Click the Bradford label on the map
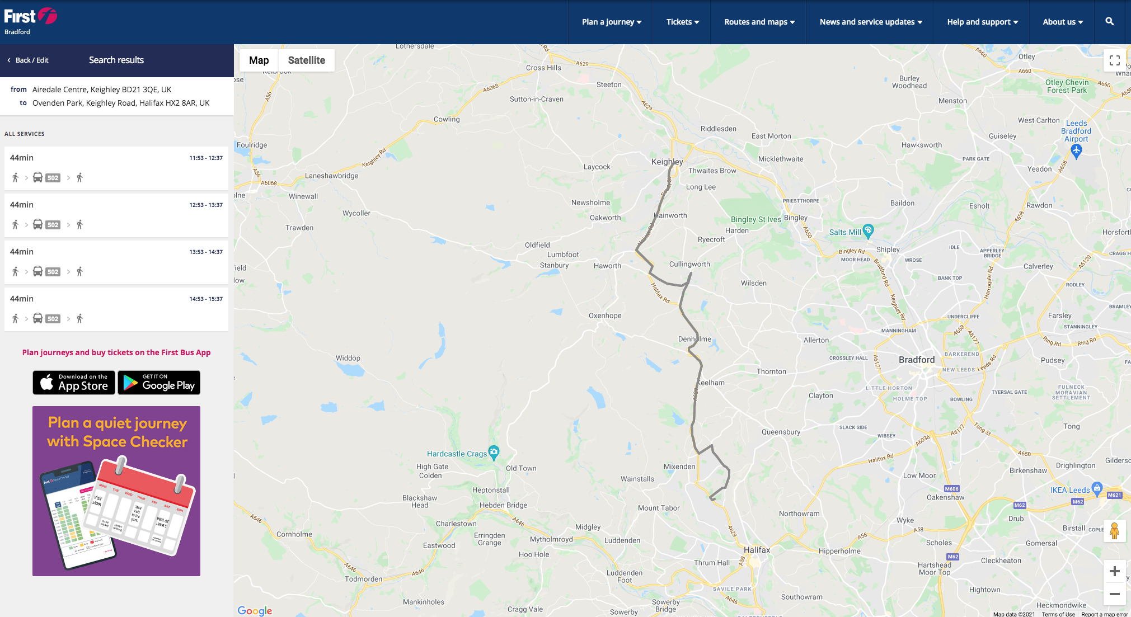 point(917,360)
